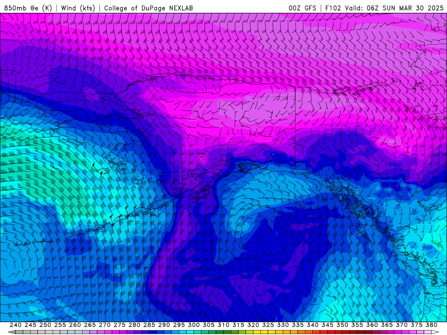Click the "850mb θe (K)" title text

coord(28,8)
